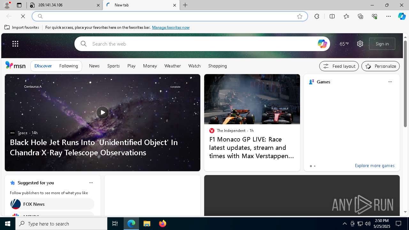This screenshot has height=230, width=409.
Task: Click the Sign in button
Action: (382, 44)
